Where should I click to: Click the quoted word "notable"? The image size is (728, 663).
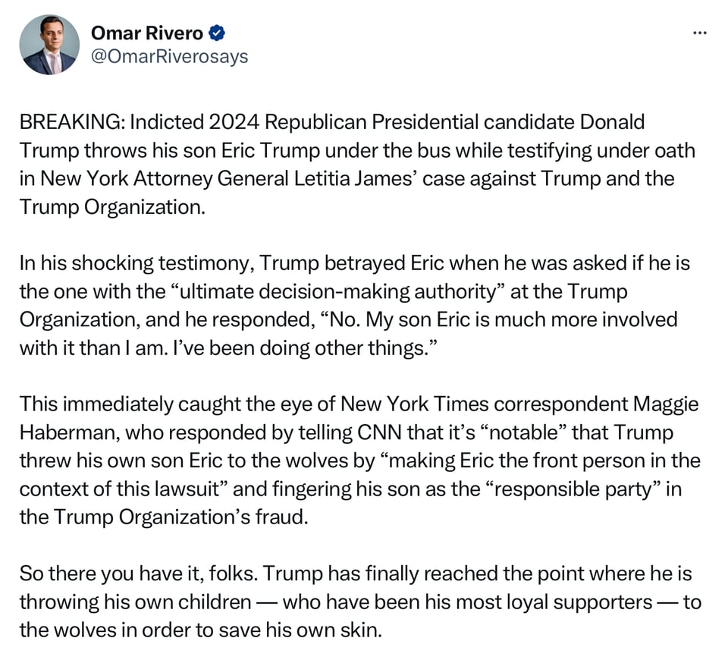click(522, 432)
